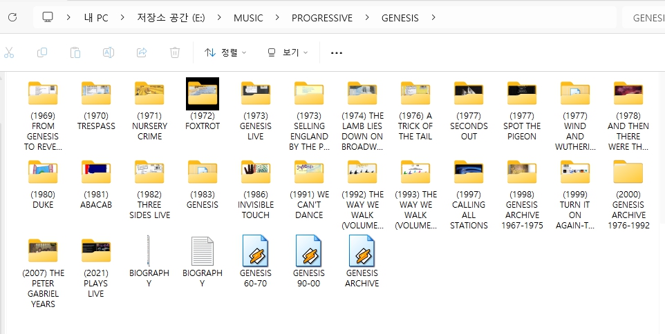Click the Delete trash can icon

click(x=175, y=52)
